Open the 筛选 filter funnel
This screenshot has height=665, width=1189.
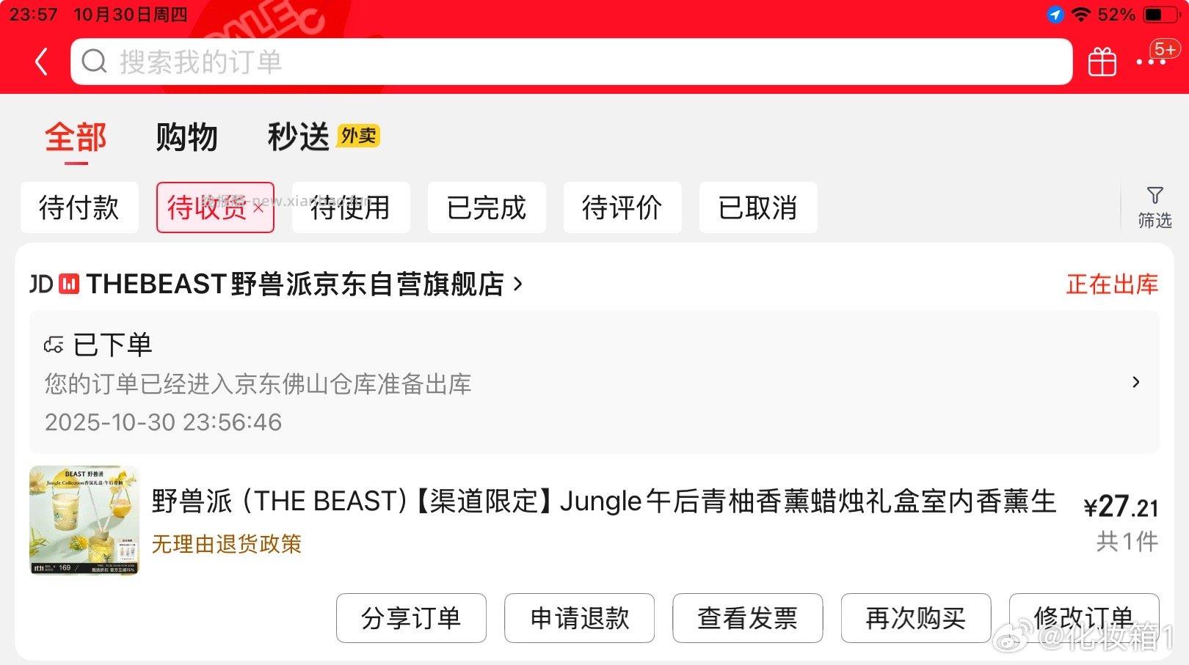1155,207
